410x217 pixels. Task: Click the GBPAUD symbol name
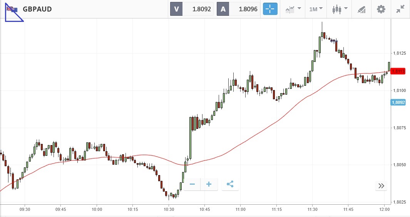pos(37,9)
